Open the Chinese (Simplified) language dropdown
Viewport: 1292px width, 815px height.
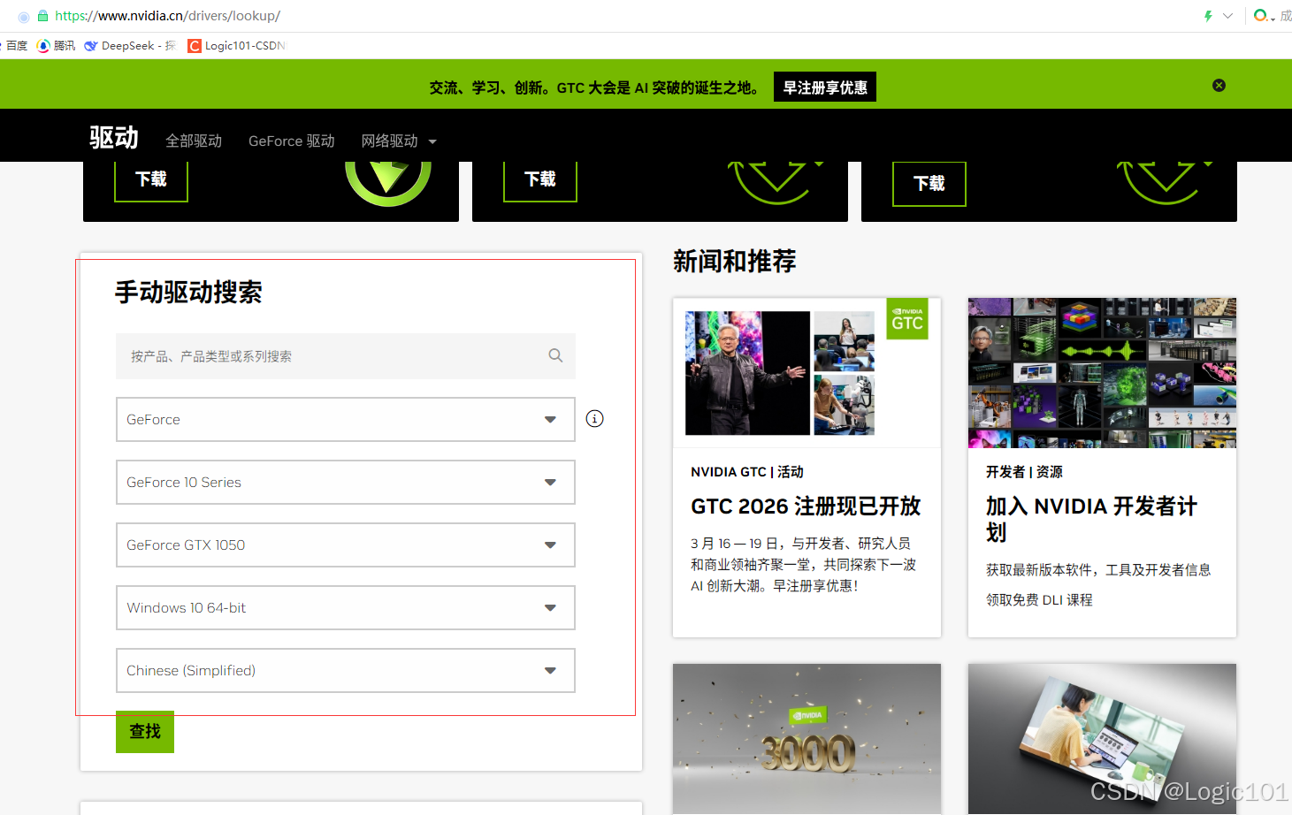346,671
